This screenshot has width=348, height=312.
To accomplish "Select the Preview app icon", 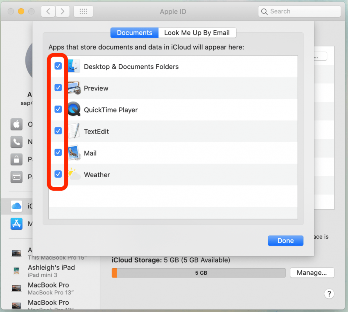I will [x=74, y=88].
